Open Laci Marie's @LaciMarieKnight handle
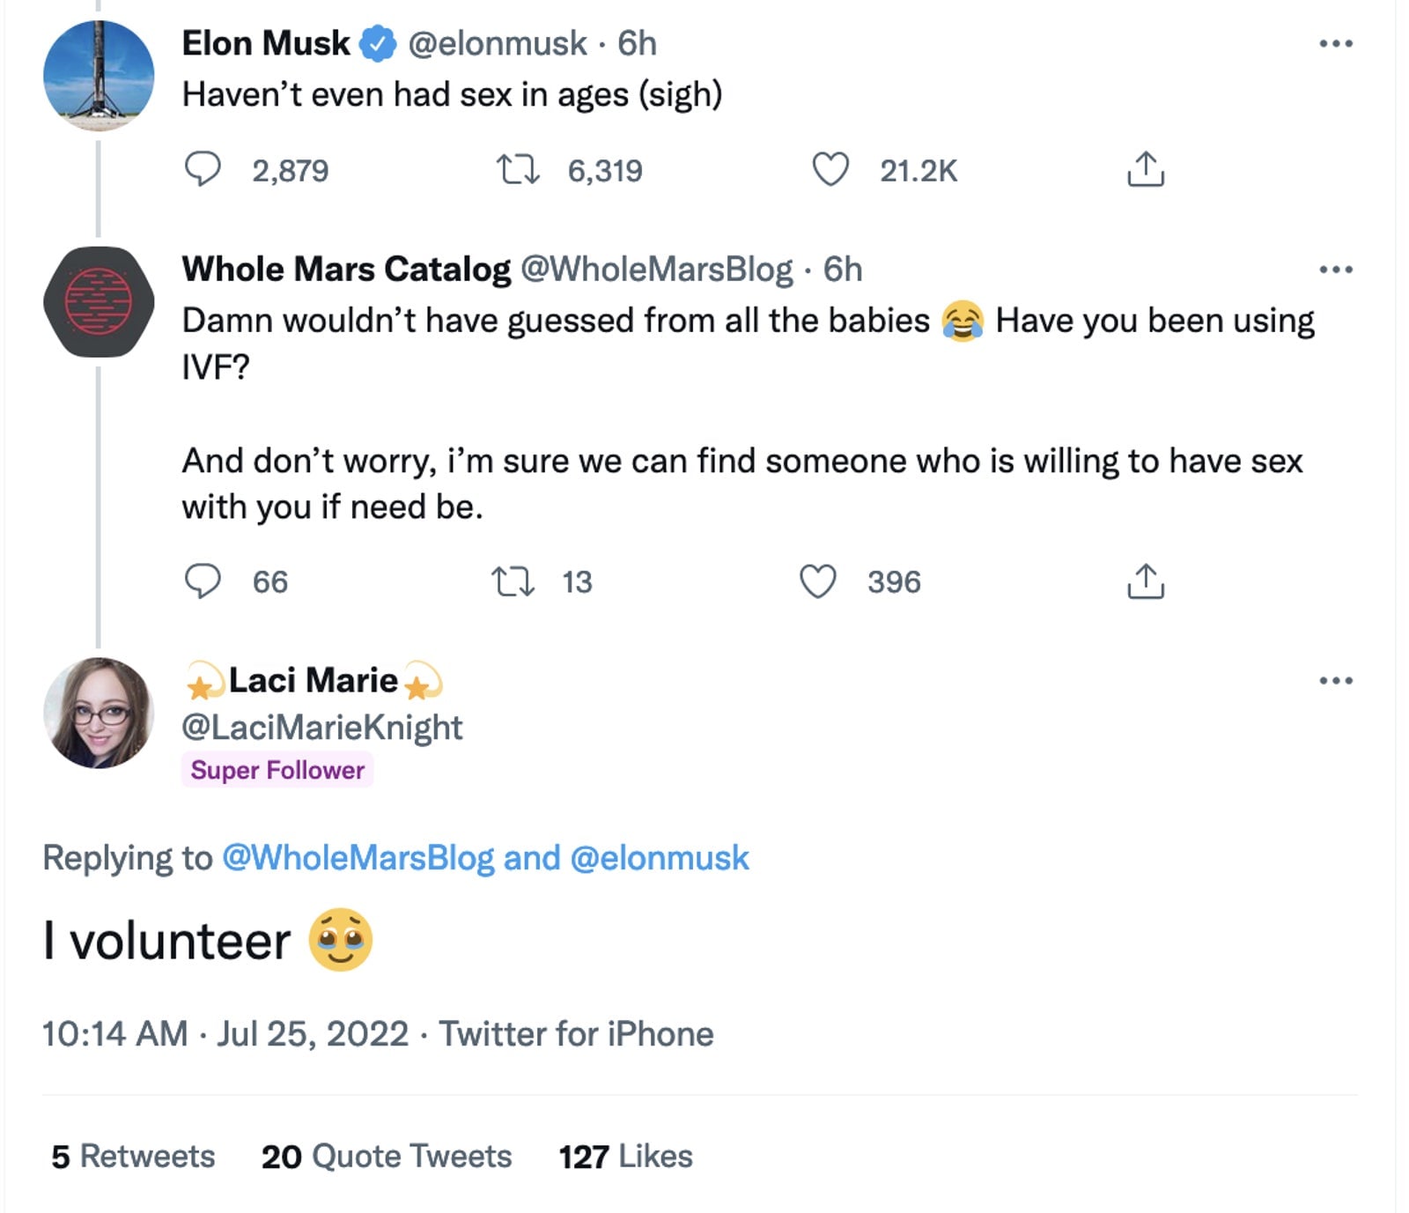 point(323,726)
